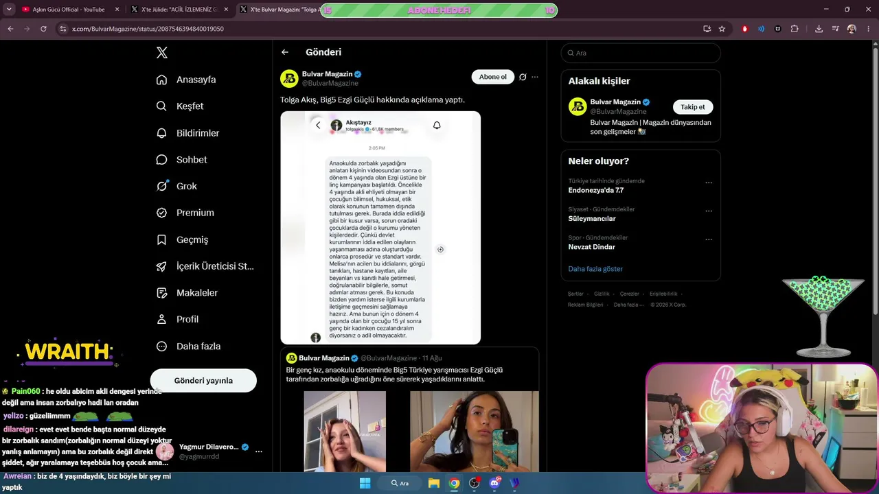Screen dimensions: 879x494
Task: Click the X search field Ara
Action: pyautogui.click(x=641, y=53)
